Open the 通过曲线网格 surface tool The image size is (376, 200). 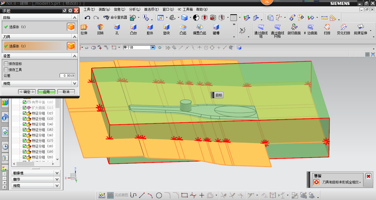tap(277, 31)
